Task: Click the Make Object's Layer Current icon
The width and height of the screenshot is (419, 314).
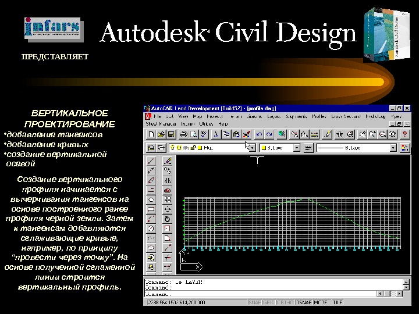Action: 151,148
